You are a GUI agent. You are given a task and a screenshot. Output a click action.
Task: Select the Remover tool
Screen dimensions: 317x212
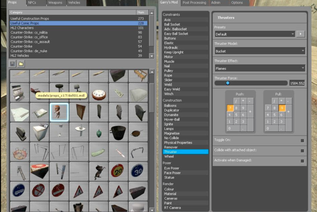click(x=185, y=147)
